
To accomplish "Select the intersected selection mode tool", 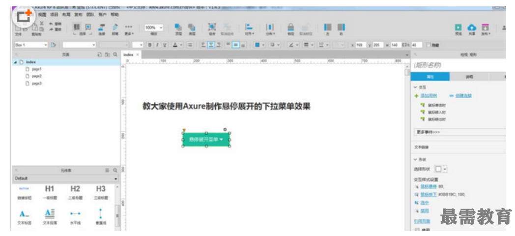I will (x=76, y=27).
